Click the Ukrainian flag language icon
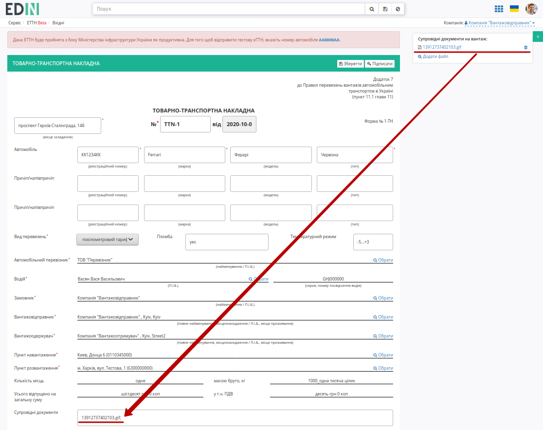 coord(514,9)
